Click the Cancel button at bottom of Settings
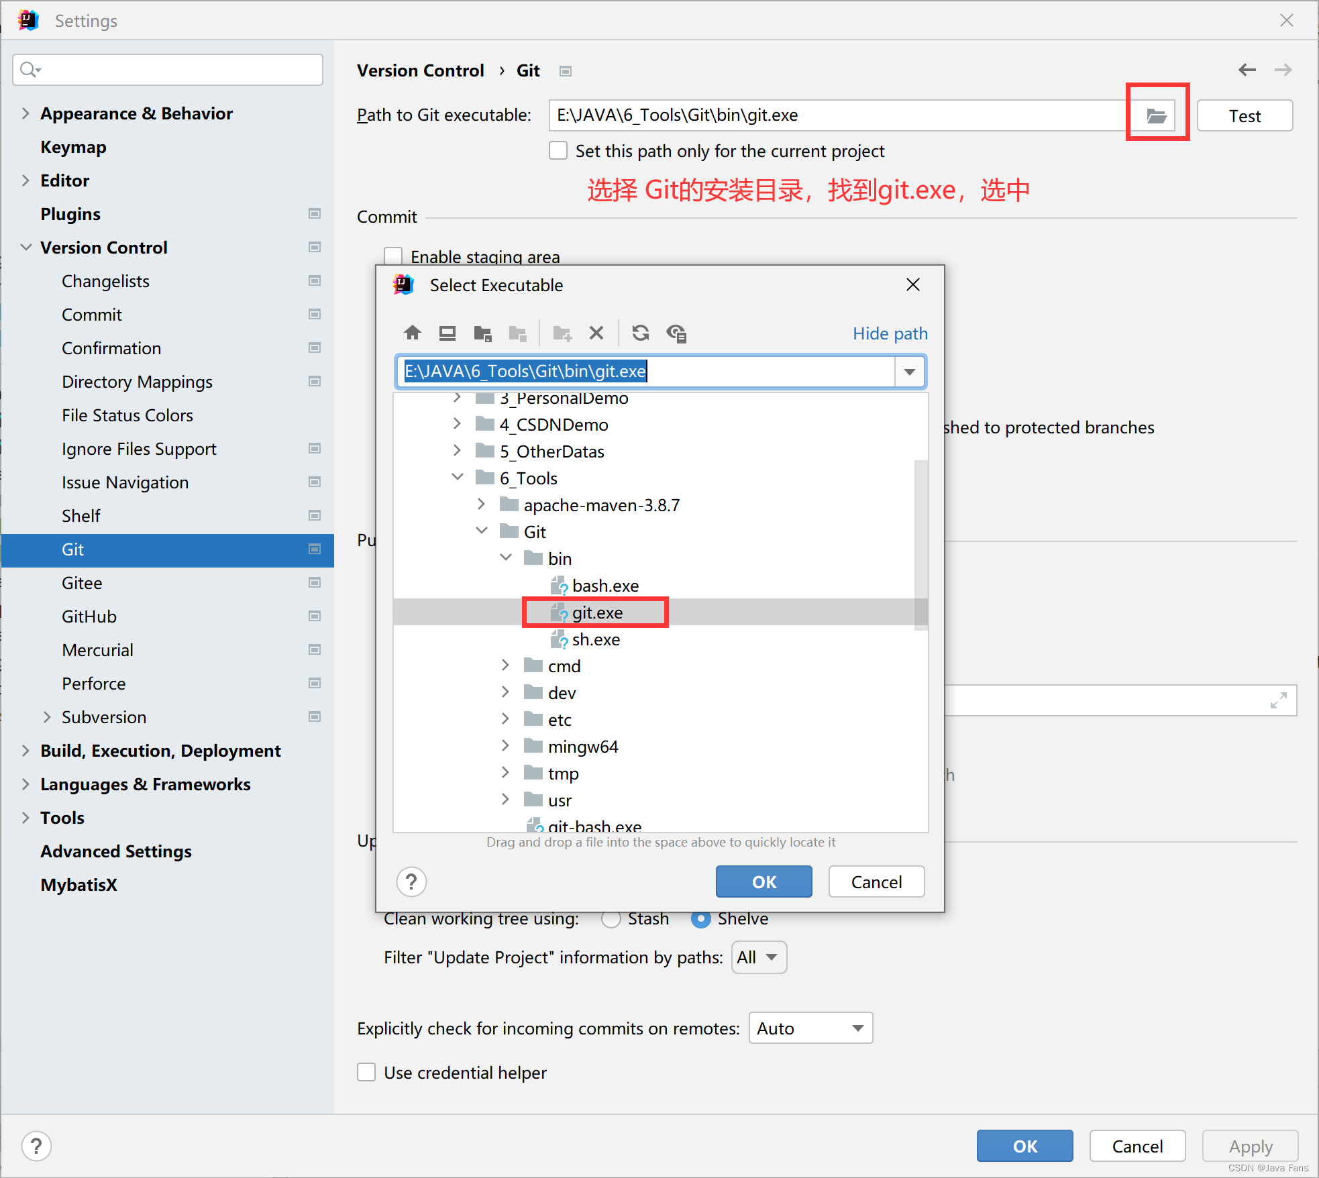The height and width of the screenshot is (1178, 1319). pyautogui.click(x=1137, y=1146)
